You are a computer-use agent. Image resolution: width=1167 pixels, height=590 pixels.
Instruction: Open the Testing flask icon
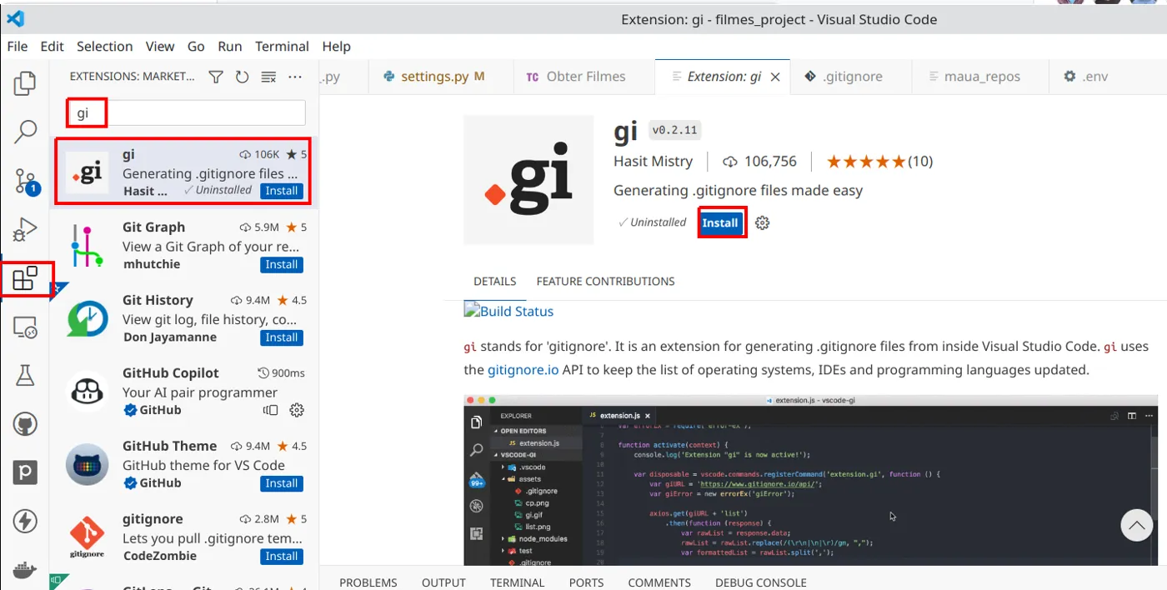coord(25,376)
